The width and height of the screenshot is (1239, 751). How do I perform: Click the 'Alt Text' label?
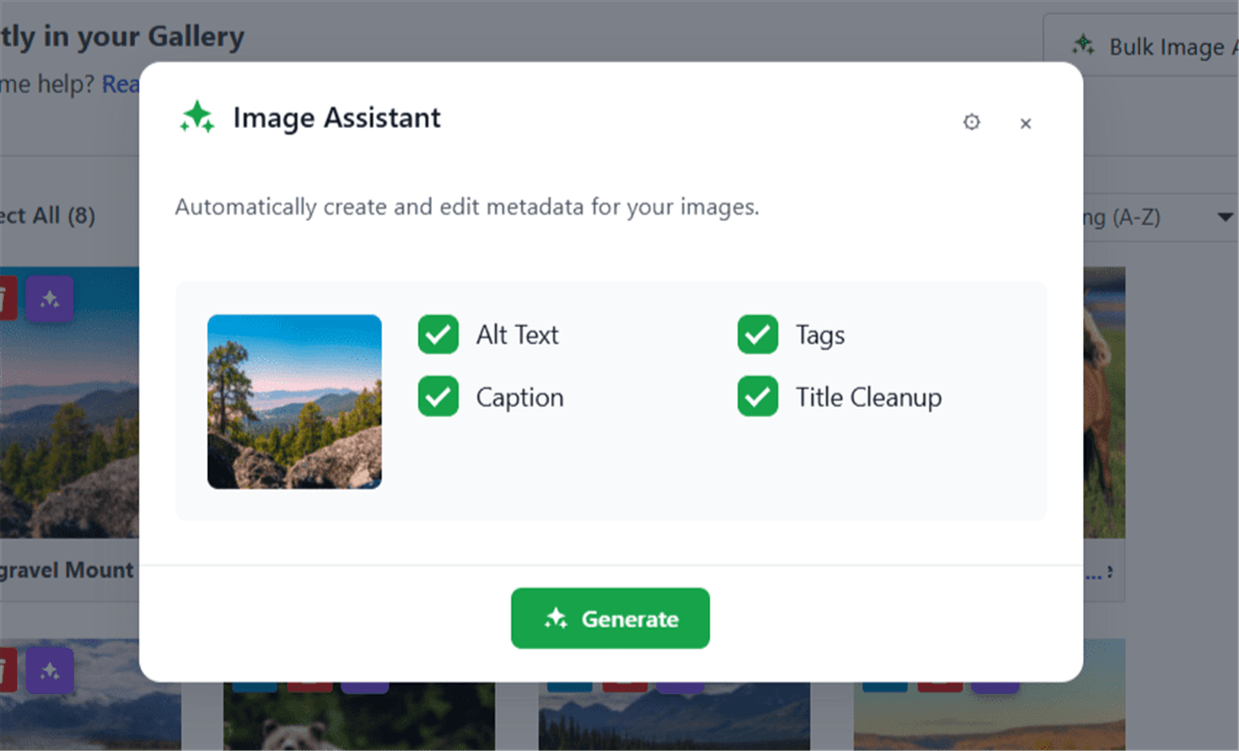point(518,335)
